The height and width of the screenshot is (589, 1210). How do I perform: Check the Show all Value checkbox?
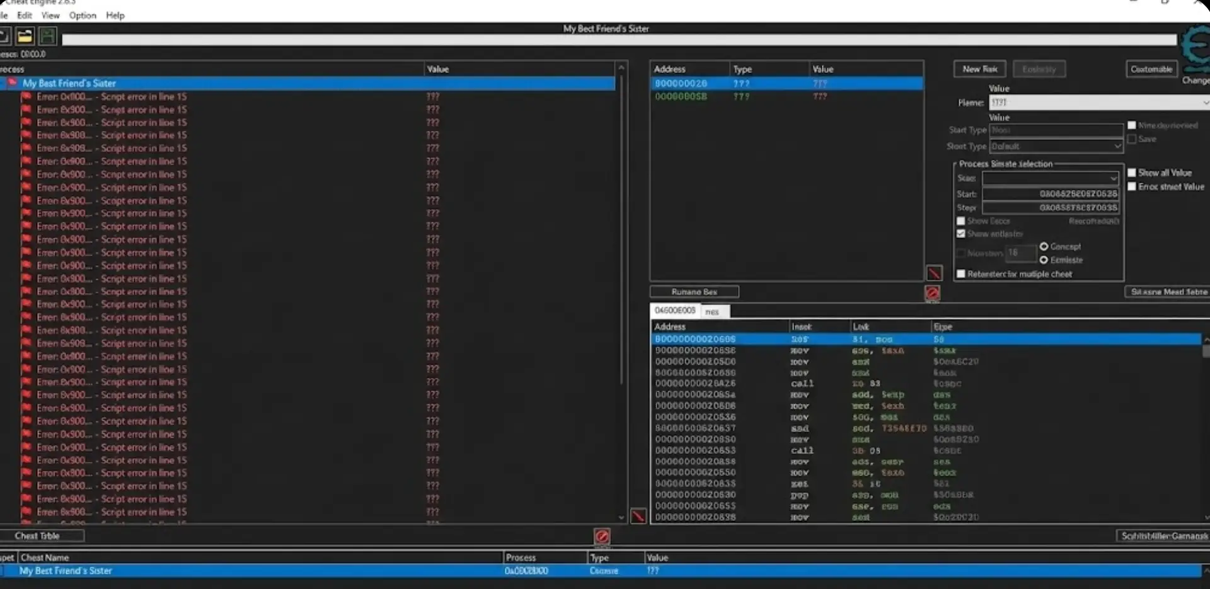(x=1132, y=172)
